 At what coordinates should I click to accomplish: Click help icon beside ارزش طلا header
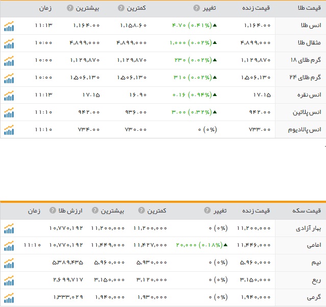tap(53, 210)
